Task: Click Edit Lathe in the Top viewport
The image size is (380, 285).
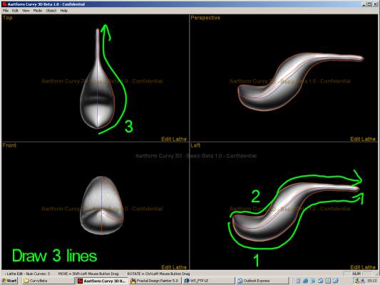Action: coord(174,139)
